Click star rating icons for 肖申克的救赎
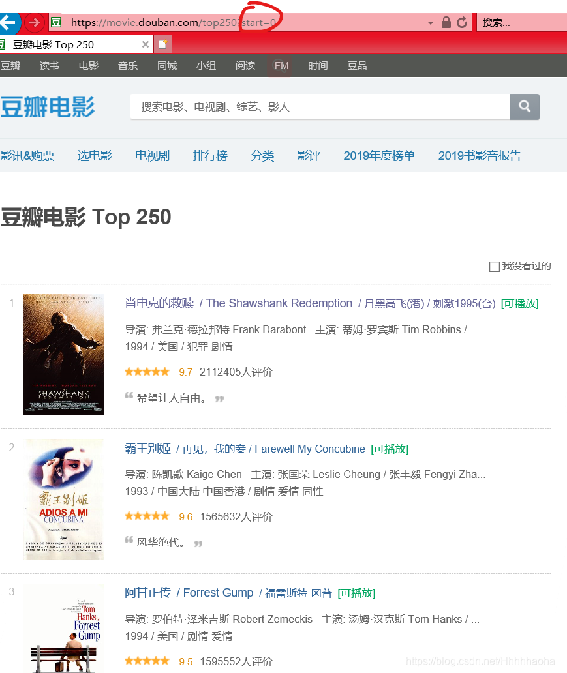 coord(147,372)
